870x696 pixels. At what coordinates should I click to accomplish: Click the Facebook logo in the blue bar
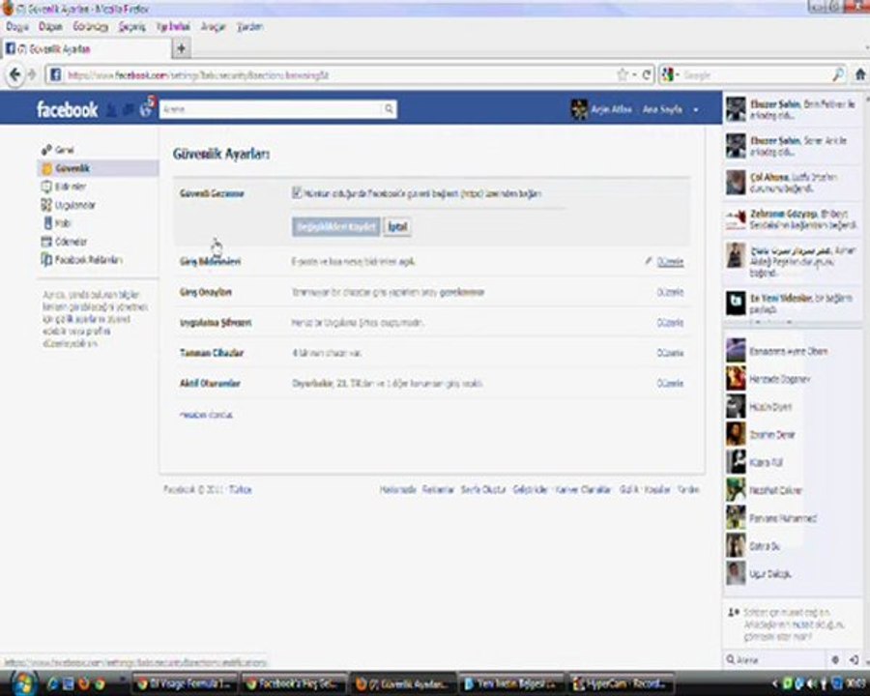point(67,109)
